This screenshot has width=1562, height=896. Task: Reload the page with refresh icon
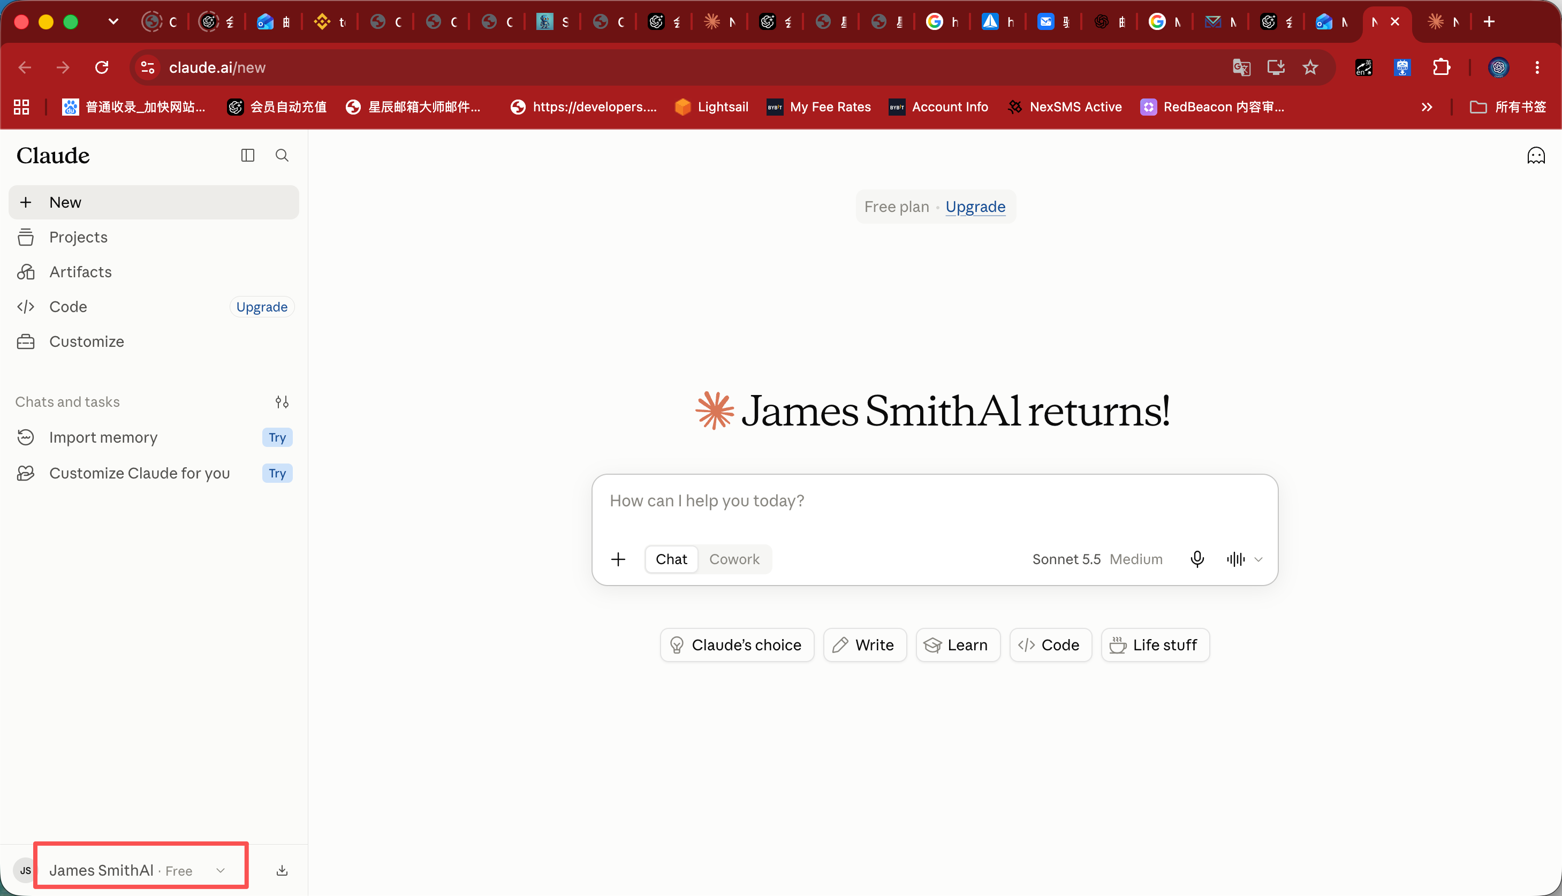point(102,67)
